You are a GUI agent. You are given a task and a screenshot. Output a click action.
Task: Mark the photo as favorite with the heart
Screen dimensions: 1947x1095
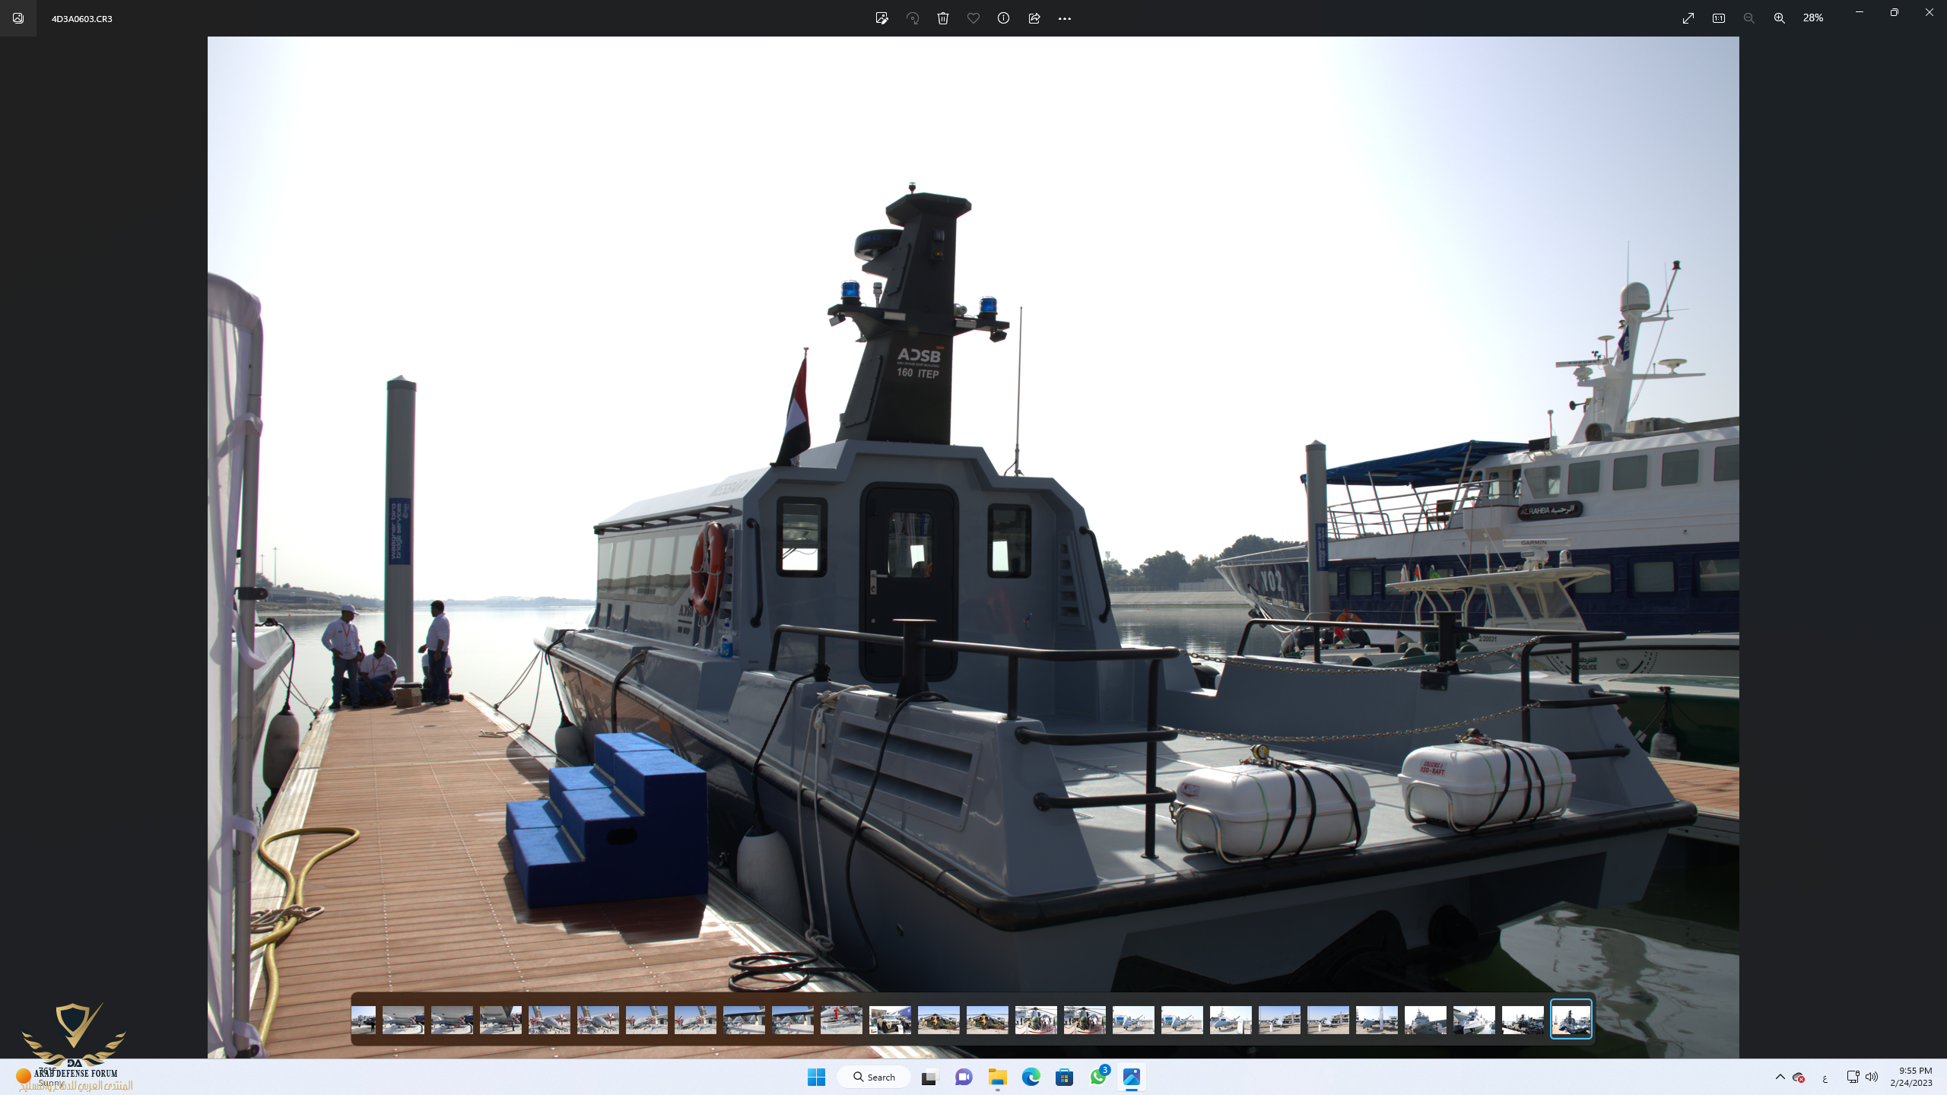973,18
